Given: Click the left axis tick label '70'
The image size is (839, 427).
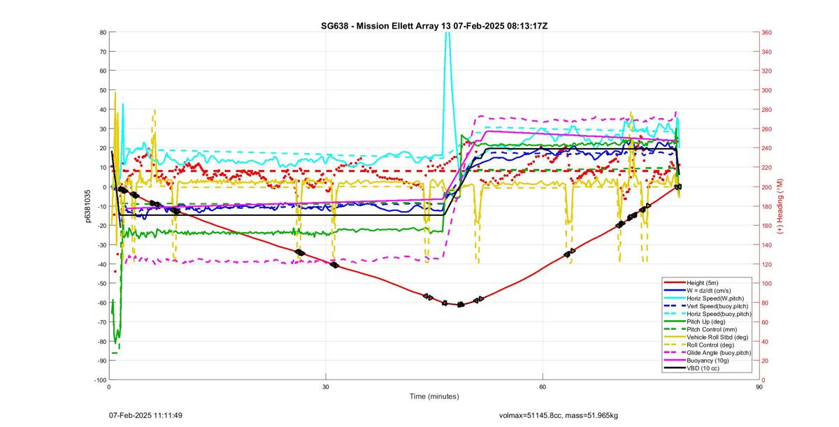Looking at the screenshot, I should (x=102, y=52).
